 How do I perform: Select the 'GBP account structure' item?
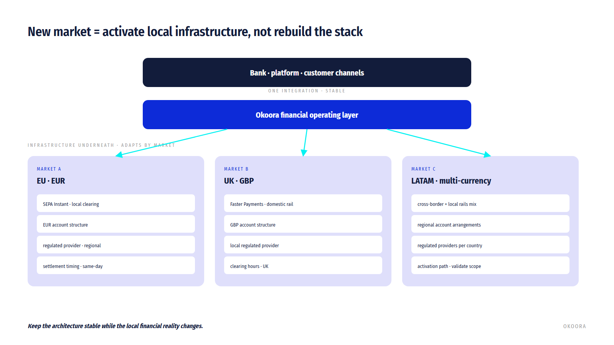(x=303, y=224)
